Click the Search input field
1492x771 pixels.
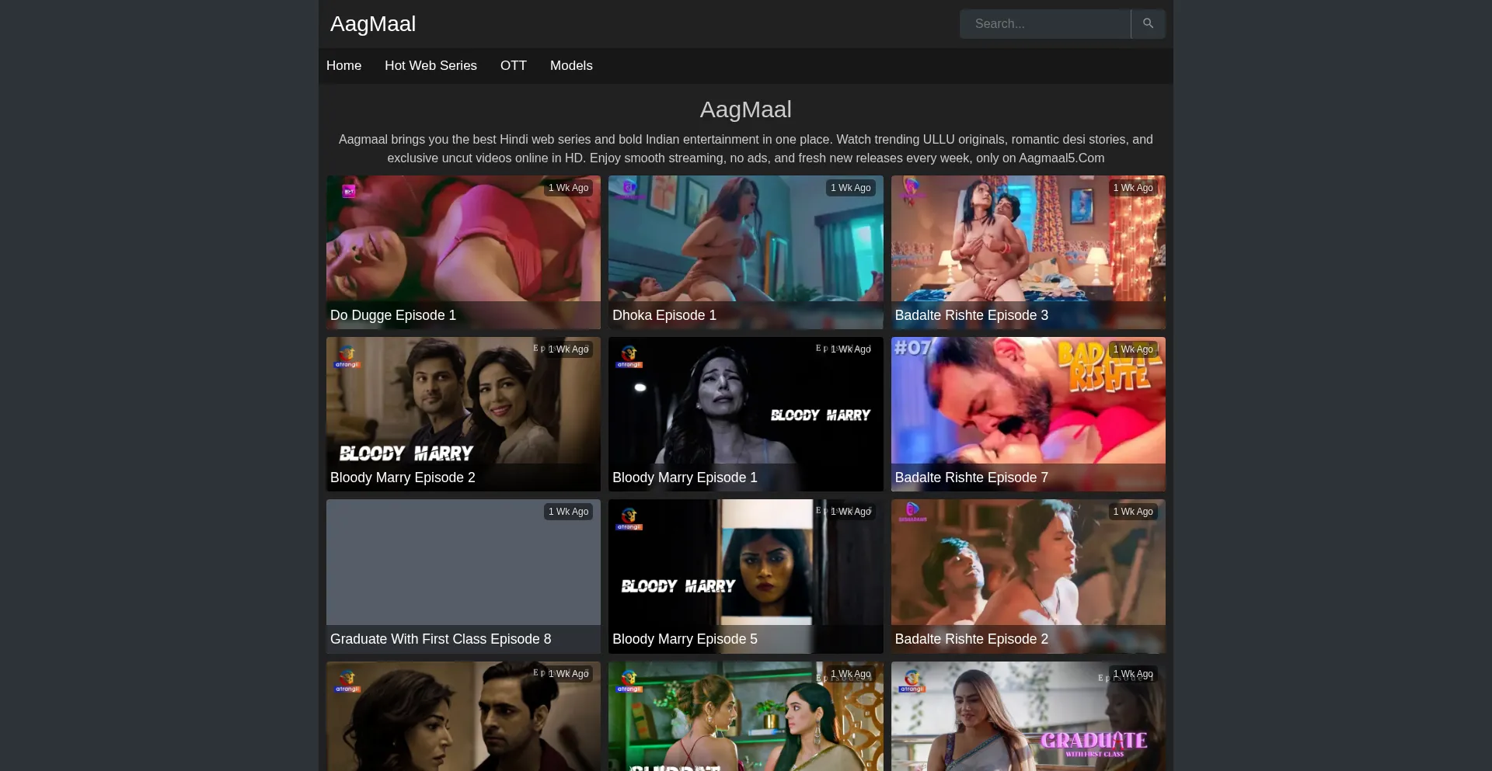tap(1045, 23)
